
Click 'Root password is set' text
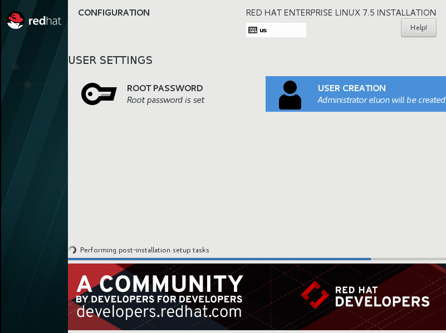coord(165,100)
